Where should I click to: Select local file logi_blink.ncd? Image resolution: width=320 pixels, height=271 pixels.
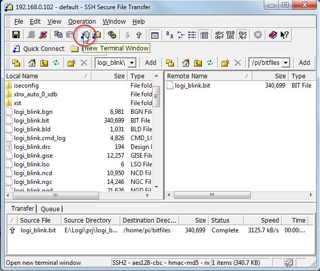[33, 173]
